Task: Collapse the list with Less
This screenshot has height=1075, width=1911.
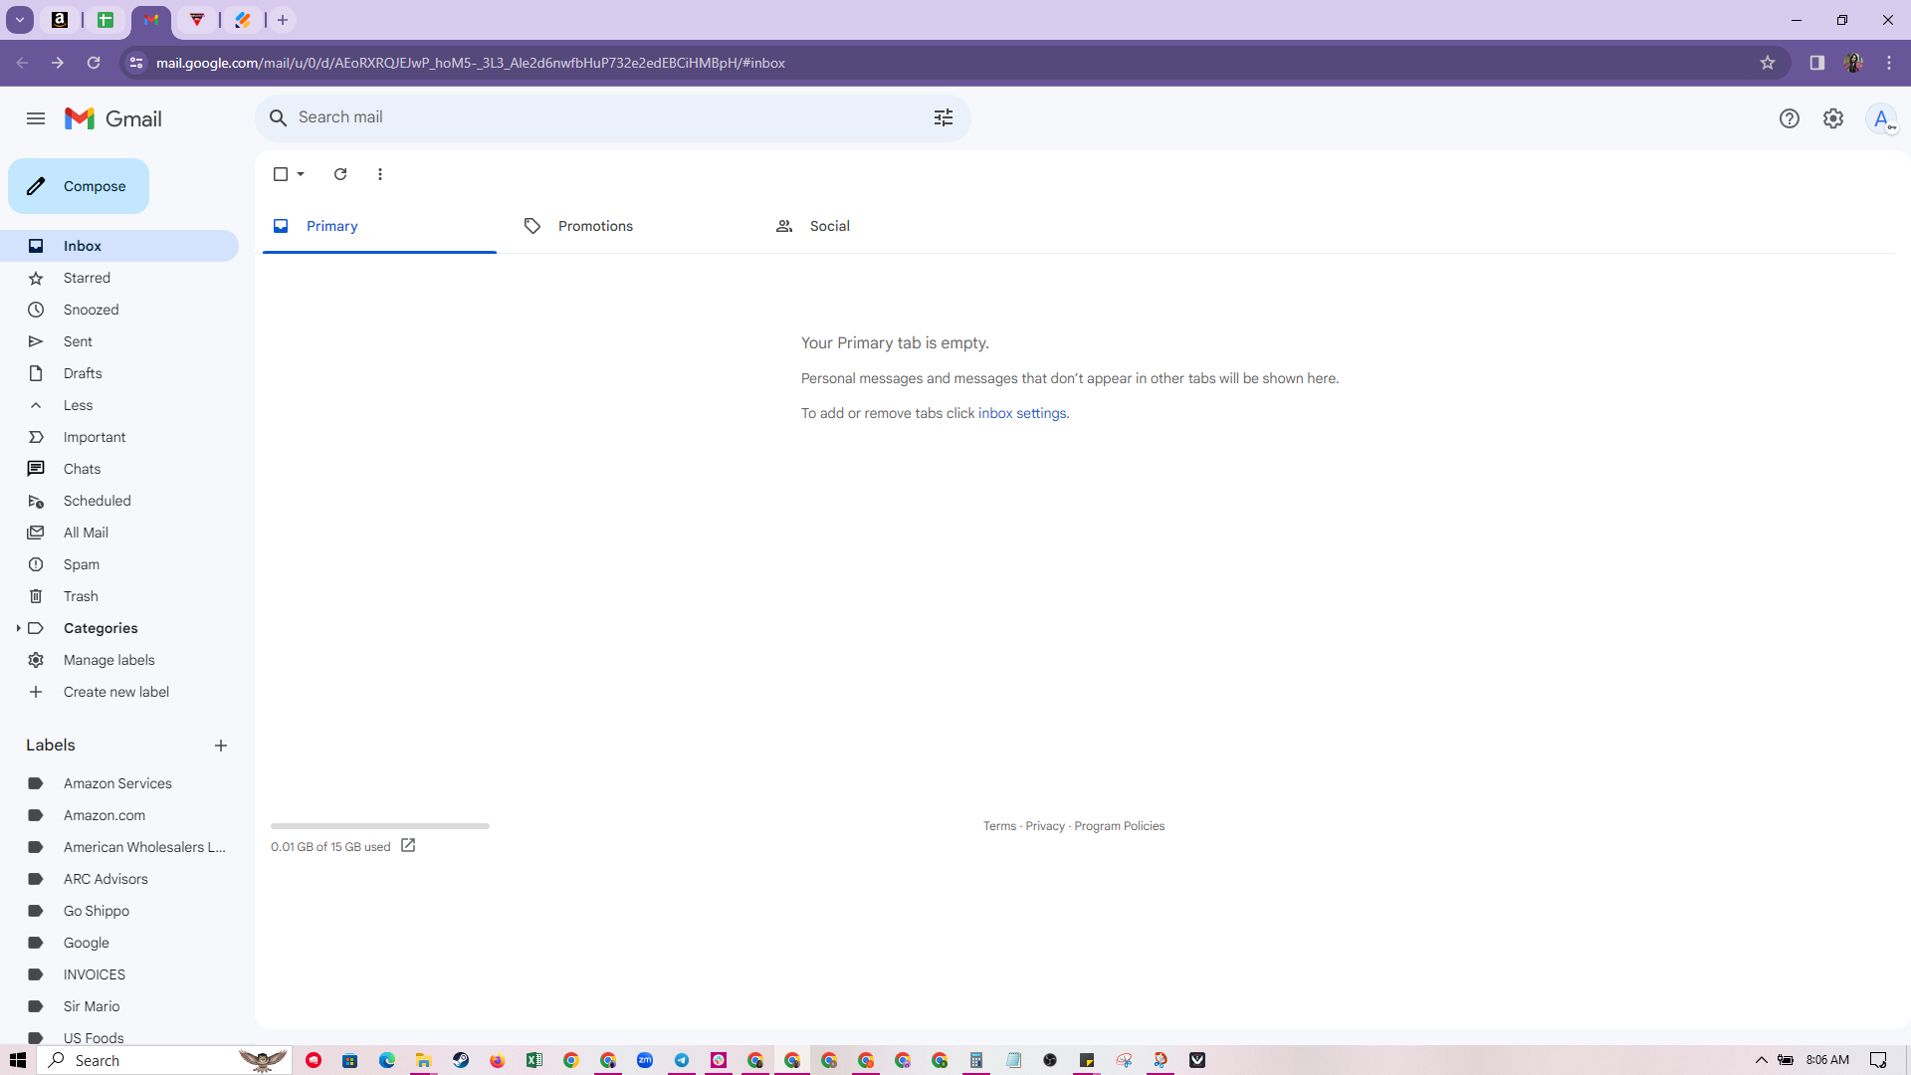Action: point(78,405)
